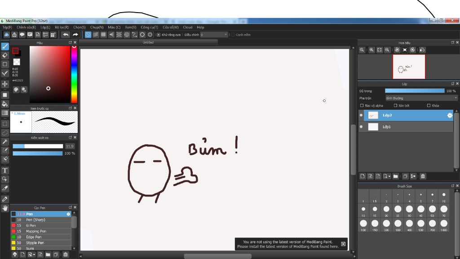Delete the layer with the trash icon
The image size is (460, 259).
[423, 176]
